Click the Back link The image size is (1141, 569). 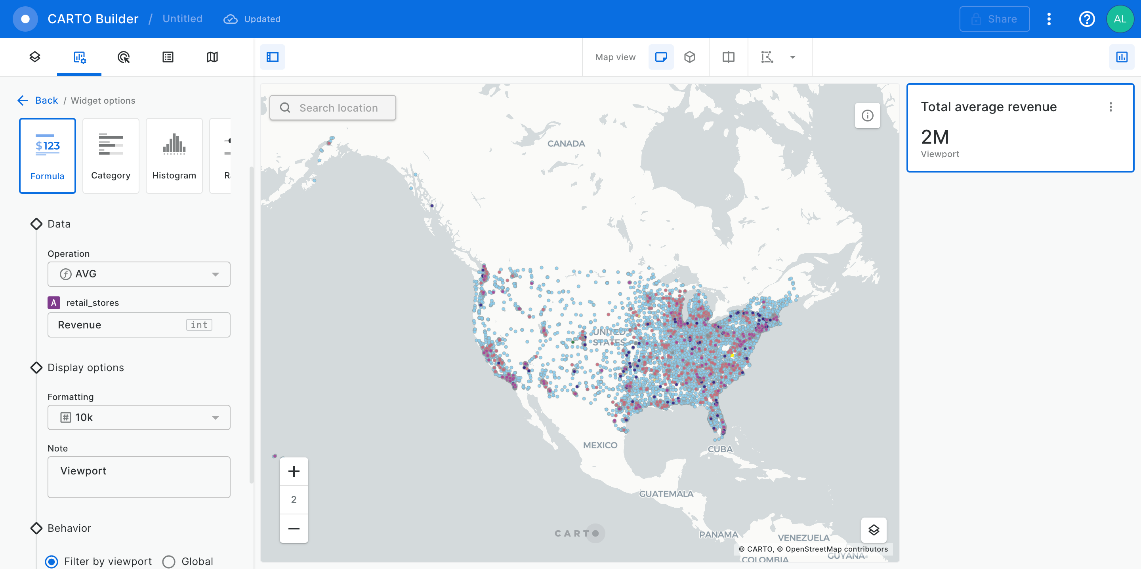(x=46, y=101)
